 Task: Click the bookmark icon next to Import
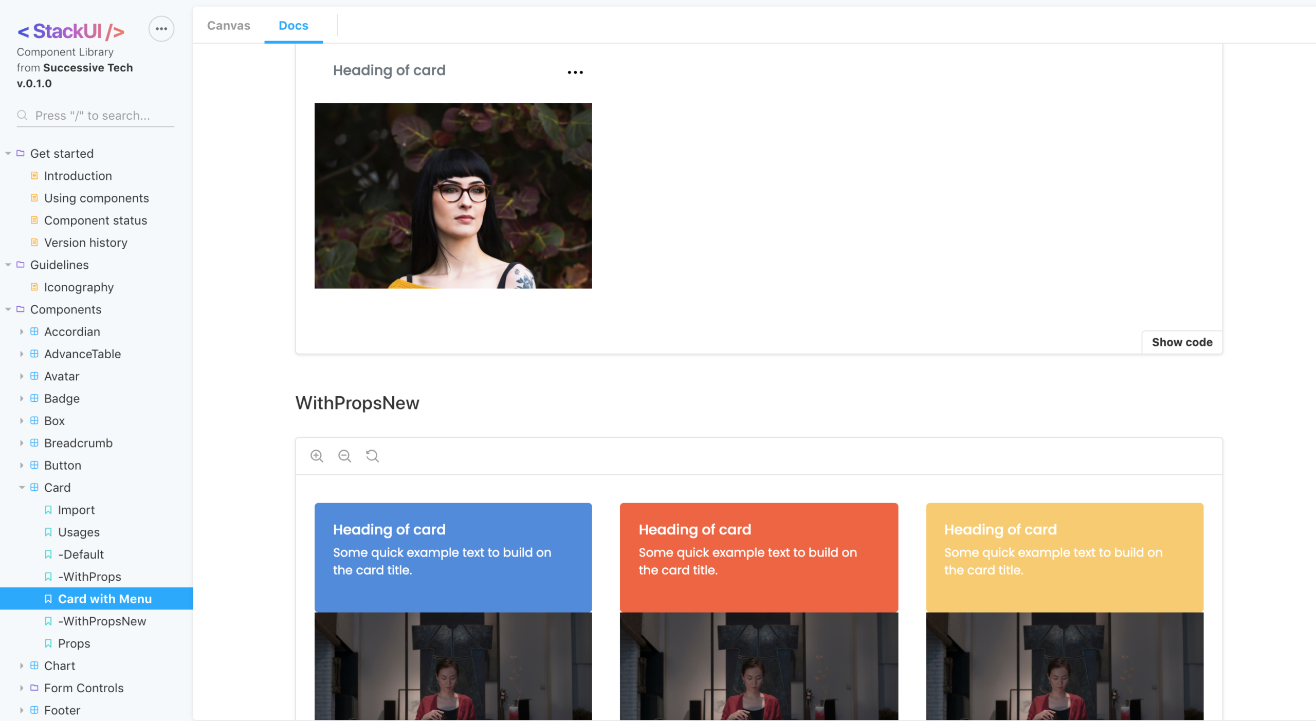pyautogui.click(x=48, y=509)
